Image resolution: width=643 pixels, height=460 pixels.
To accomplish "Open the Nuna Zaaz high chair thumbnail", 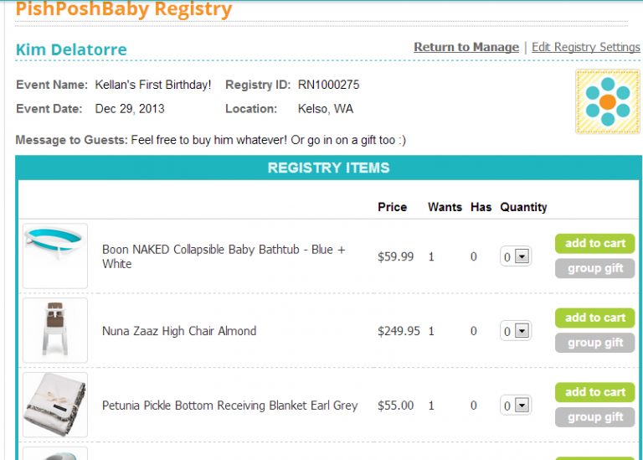I will pos(55,330).
